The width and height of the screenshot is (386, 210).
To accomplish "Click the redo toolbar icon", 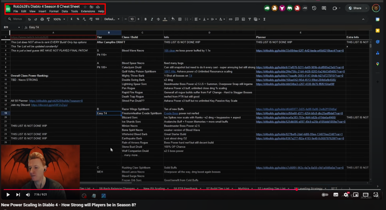I will (x=35, y=19).
